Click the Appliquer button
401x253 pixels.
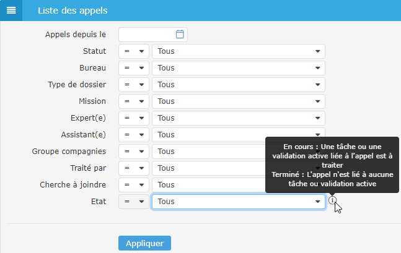click(144, 243)
